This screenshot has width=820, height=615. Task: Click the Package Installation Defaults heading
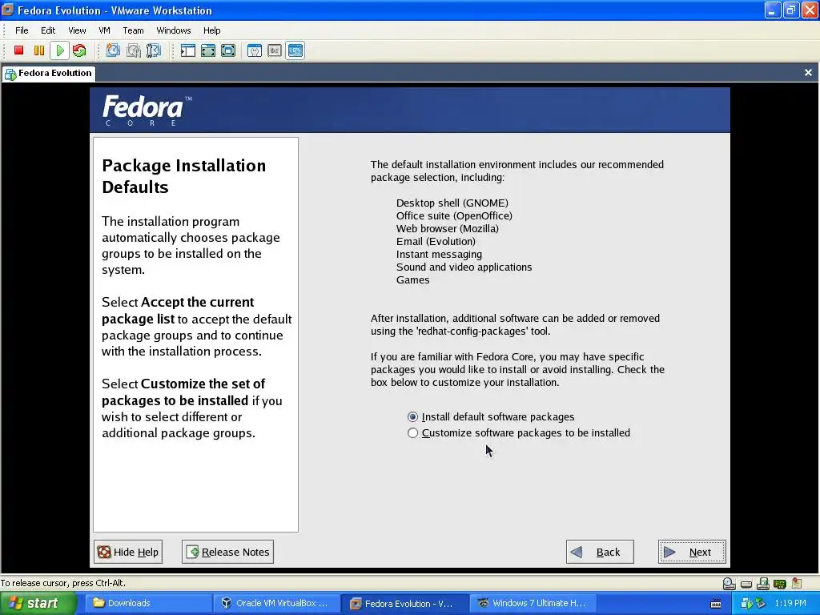[183, 176]
